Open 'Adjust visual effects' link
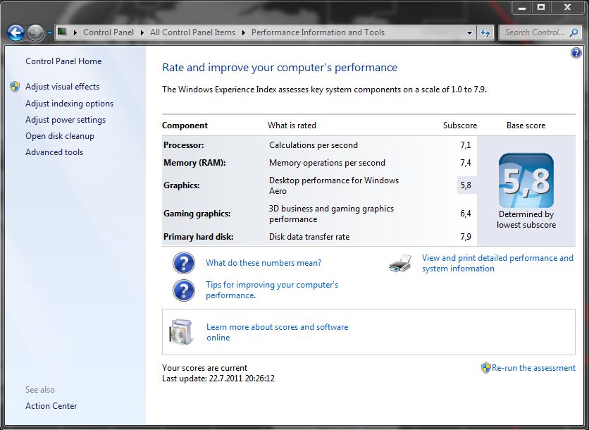The image size is (589, 430). [62, 87]
